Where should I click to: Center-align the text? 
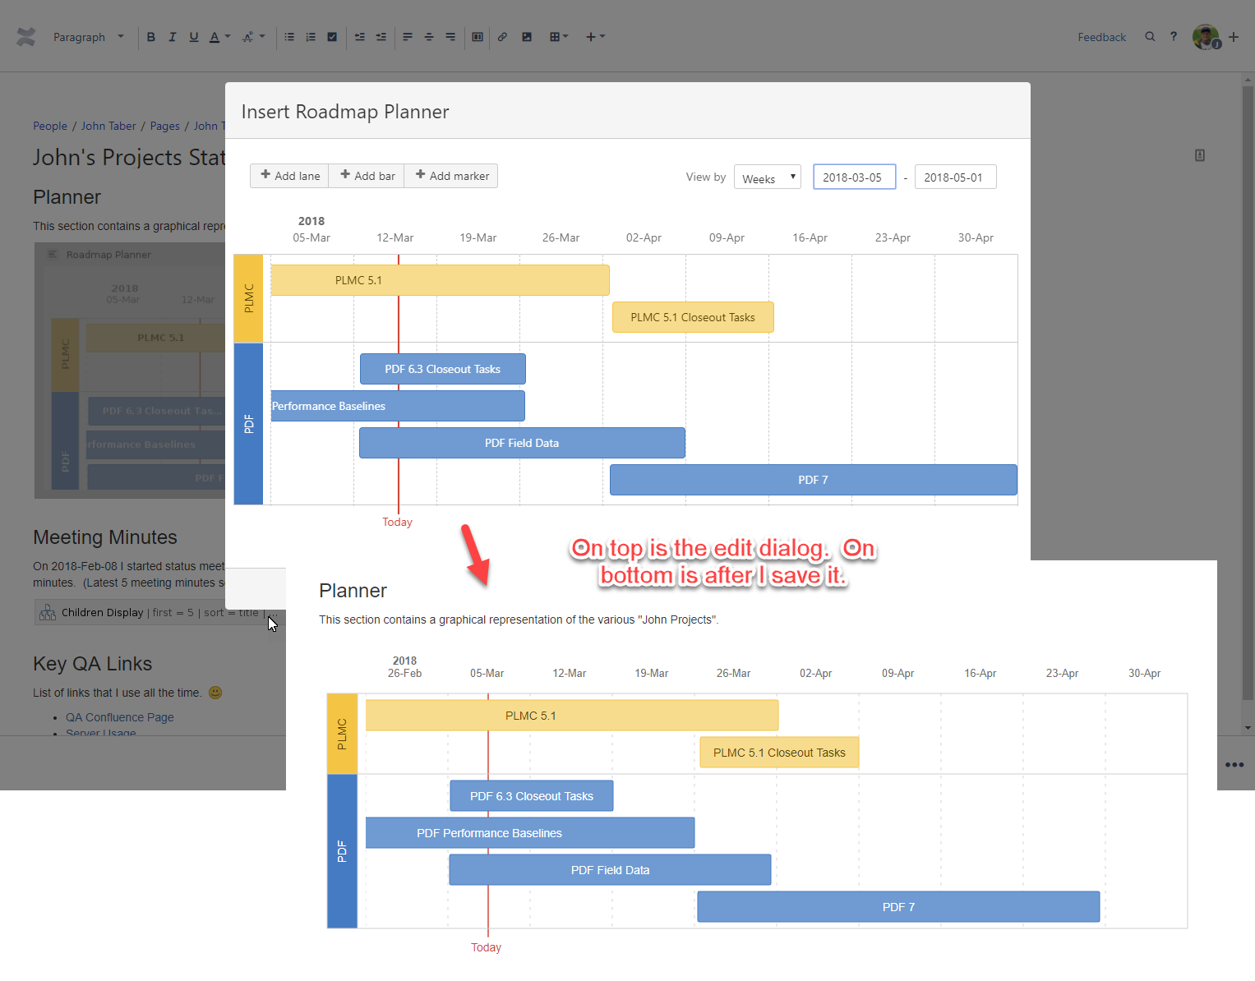tap(429, 37)
